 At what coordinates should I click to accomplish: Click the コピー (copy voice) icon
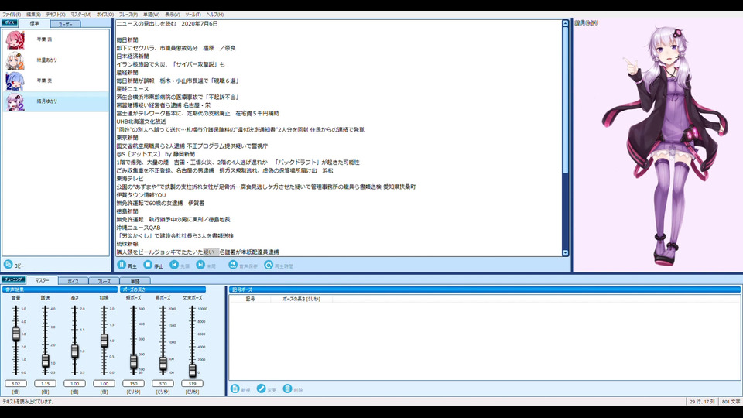point(8,265)
